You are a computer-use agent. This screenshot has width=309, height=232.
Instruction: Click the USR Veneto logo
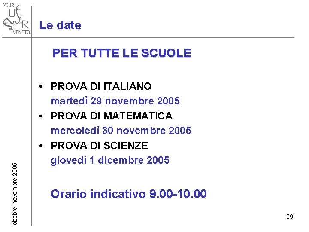coord(17,19)
